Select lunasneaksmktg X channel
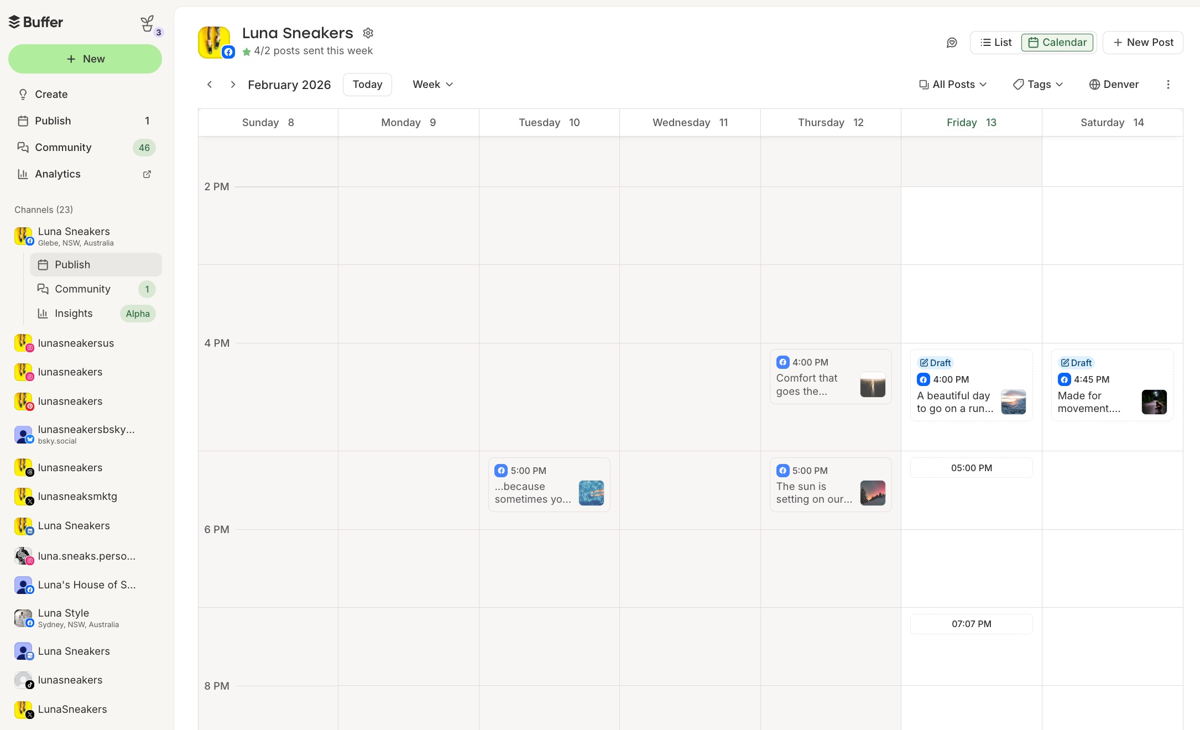Screen dimensions: 1200x730 pyautogui.click(x=85, y=497)
